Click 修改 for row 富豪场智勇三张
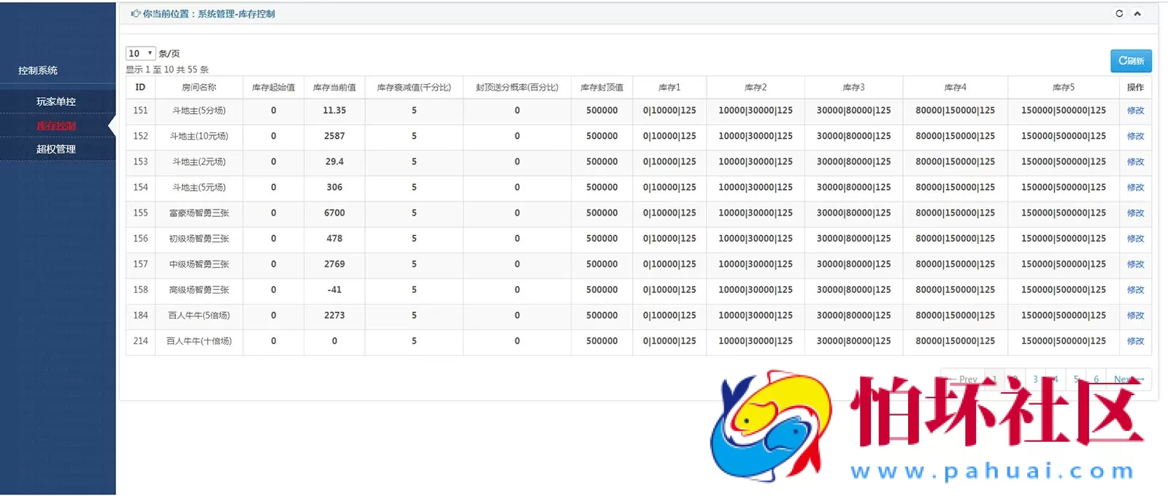 (1135, 213)
